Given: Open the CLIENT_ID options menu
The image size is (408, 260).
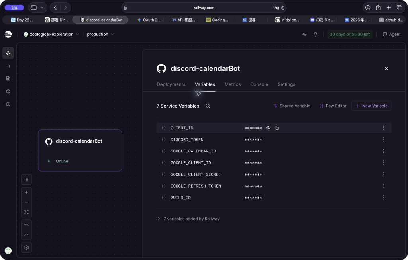Looking at the screenshot, I should 384,128.
